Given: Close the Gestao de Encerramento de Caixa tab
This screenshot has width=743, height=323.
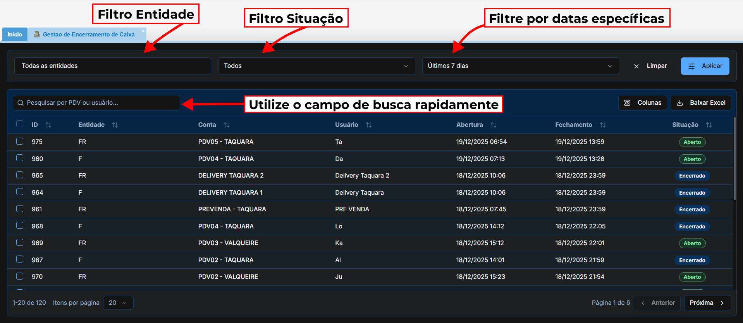Looking at the screenshot, I should 143,31.
